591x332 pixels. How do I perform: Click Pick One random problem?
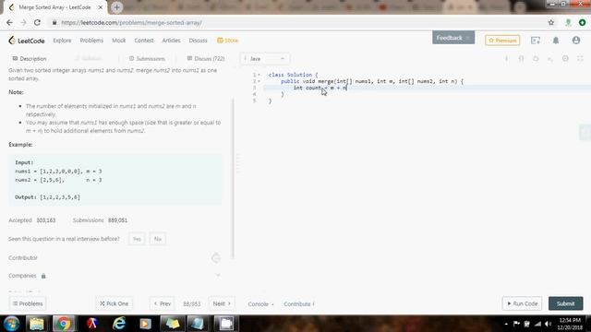pyautogui.click(x=114, y=303)
